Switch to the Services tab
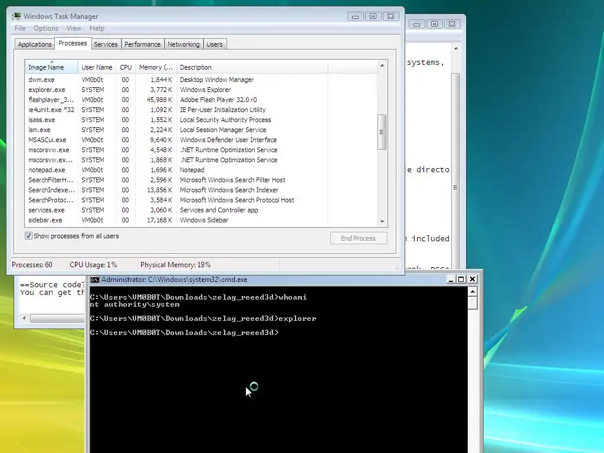This screenshot has height=453, width=604. point(106,44)
